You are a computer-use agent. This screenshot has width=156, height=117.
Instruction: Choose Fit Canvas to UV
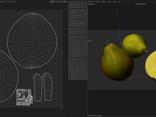[78, 33]
